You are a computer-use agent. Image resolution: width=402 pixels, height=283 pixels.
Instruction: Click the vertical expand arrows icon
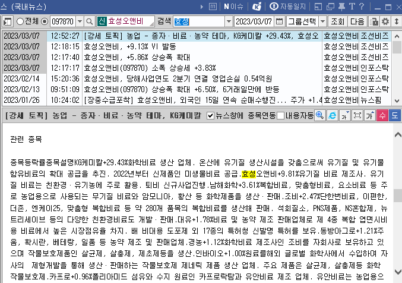coord(397,21)
